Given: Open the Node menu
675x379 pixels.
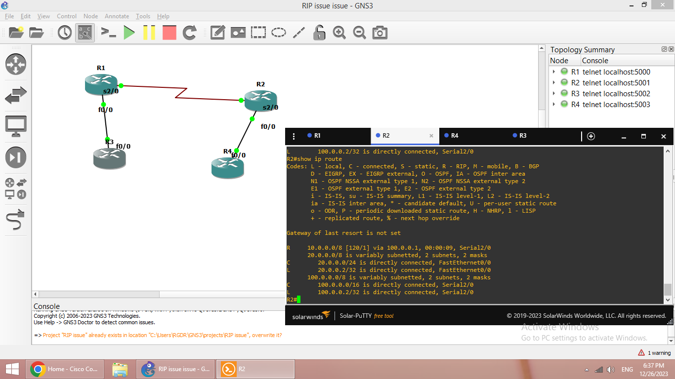Looking at the screenshot, I should pos(90,16).
